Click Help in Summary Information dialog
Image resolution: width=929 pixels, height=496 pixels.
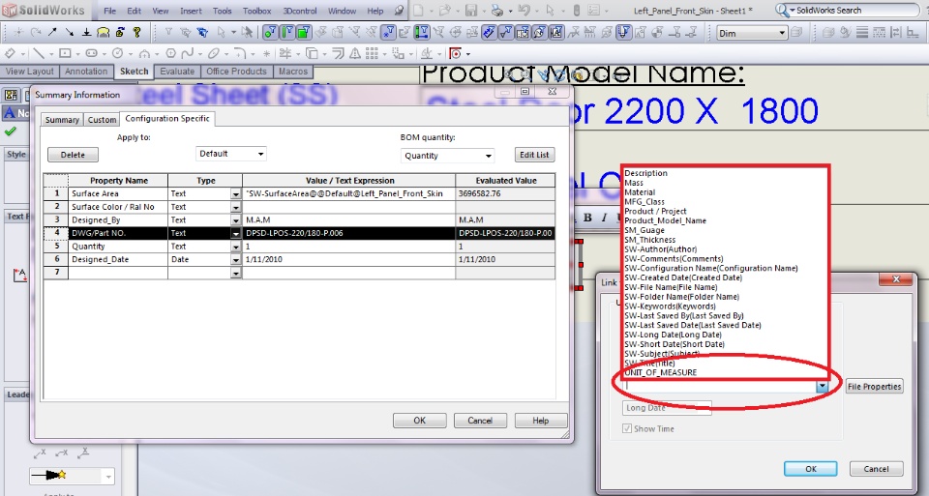[x=540, y=421]
